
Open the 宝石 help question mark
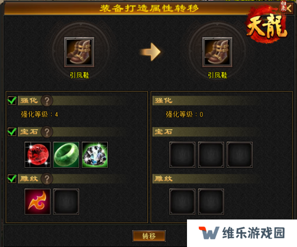(x=47, y=131)
